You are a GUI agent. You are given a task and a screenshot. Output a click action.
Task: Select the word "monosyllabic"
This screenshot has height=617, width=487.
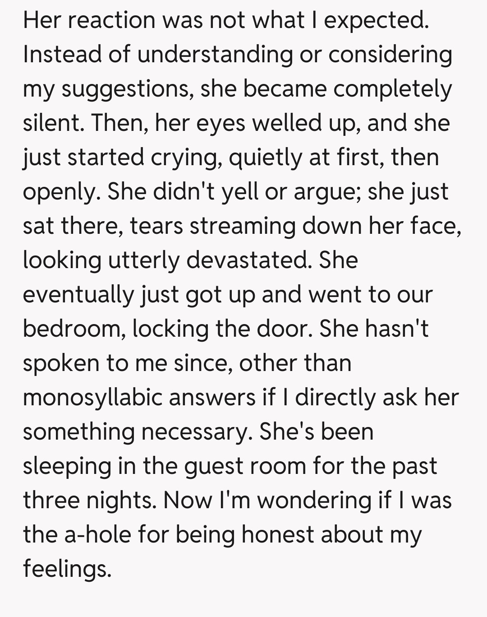click(92, 397)
